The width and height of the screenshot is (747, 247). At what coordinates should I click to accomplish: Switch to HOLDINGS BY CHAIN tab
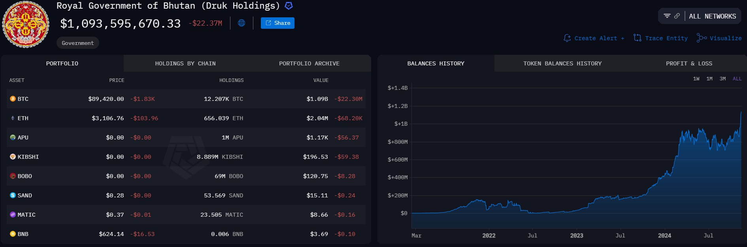pos(185,63)
